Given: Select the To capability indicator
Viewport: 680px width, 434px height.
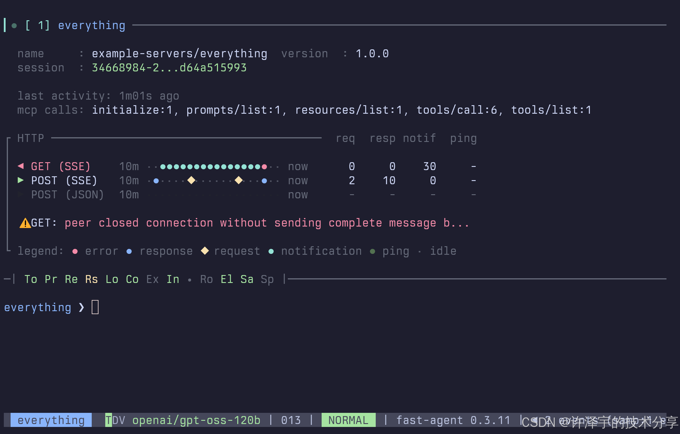Looking at the screenshot, I should [x=31, y=279].
